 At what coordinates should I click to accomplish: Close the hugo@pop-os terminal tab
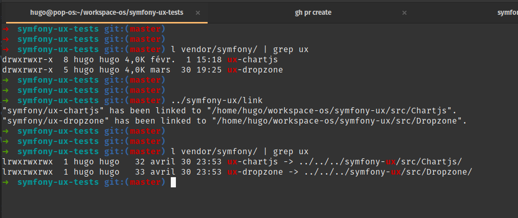198,13
